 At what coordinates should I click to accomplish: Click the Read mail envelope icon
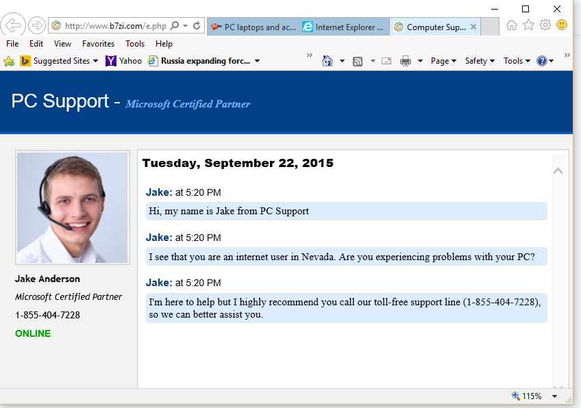point(386,61)
